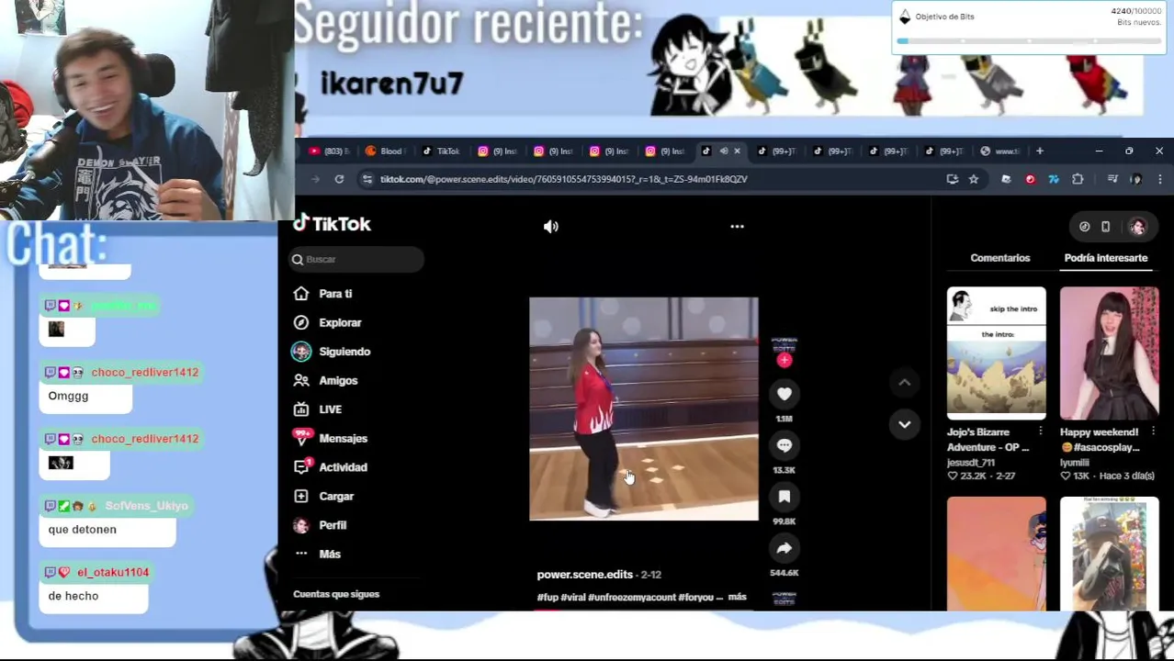Focus the Buscar search field

pyautogui.click(x=356, y=260)
